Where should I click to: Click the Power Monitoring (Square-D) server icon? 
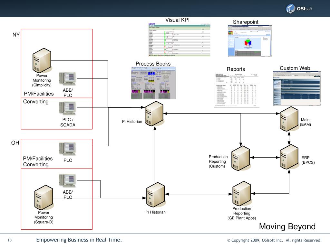pyautogui.click(x=44, y=197)
